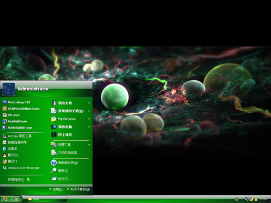Launch 腾讯QQ penguin icon
The image size is (271, 203).
[5, 155]
